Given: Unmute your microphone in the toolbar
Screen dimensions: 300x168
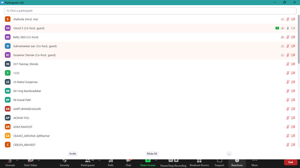Looking at the screenshot, I should pyautogui.click(x=10, y=163).
